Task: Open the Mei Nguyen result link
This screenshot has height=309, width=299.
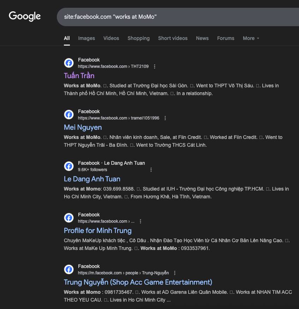Action: pos(83,127)
